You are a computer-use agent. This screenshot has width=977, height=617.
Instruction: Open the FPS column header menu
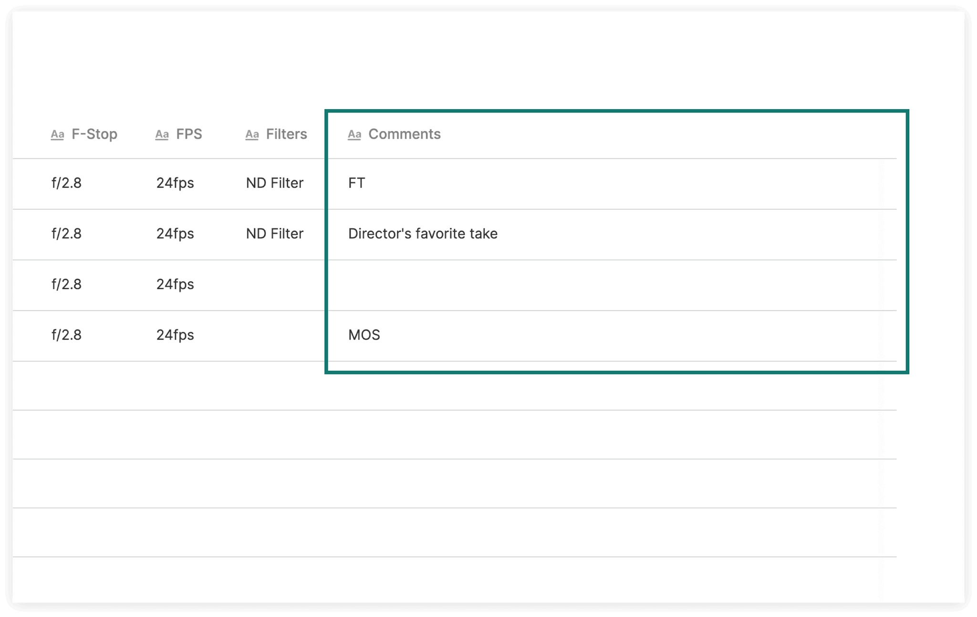click(x=189, y=134)
